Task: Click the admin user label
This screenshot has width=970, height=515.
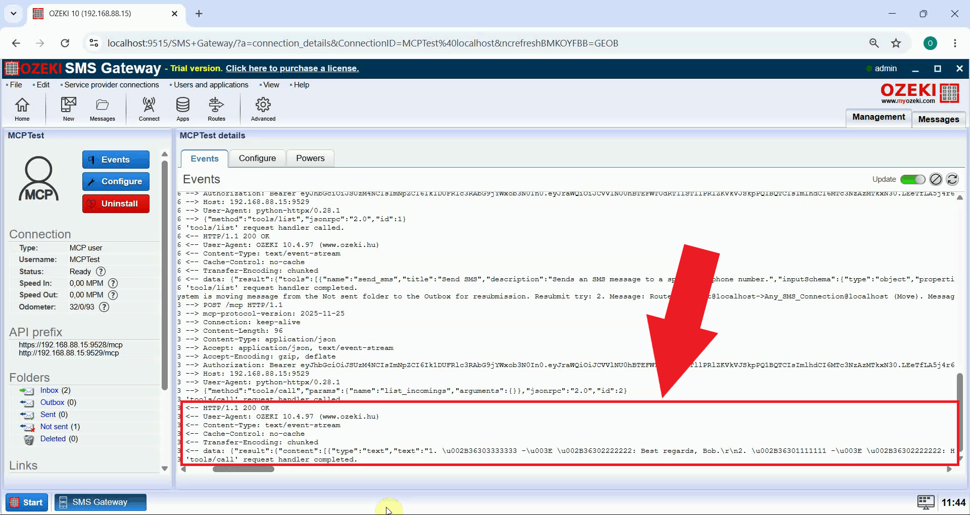Action: tap(886, 68)
